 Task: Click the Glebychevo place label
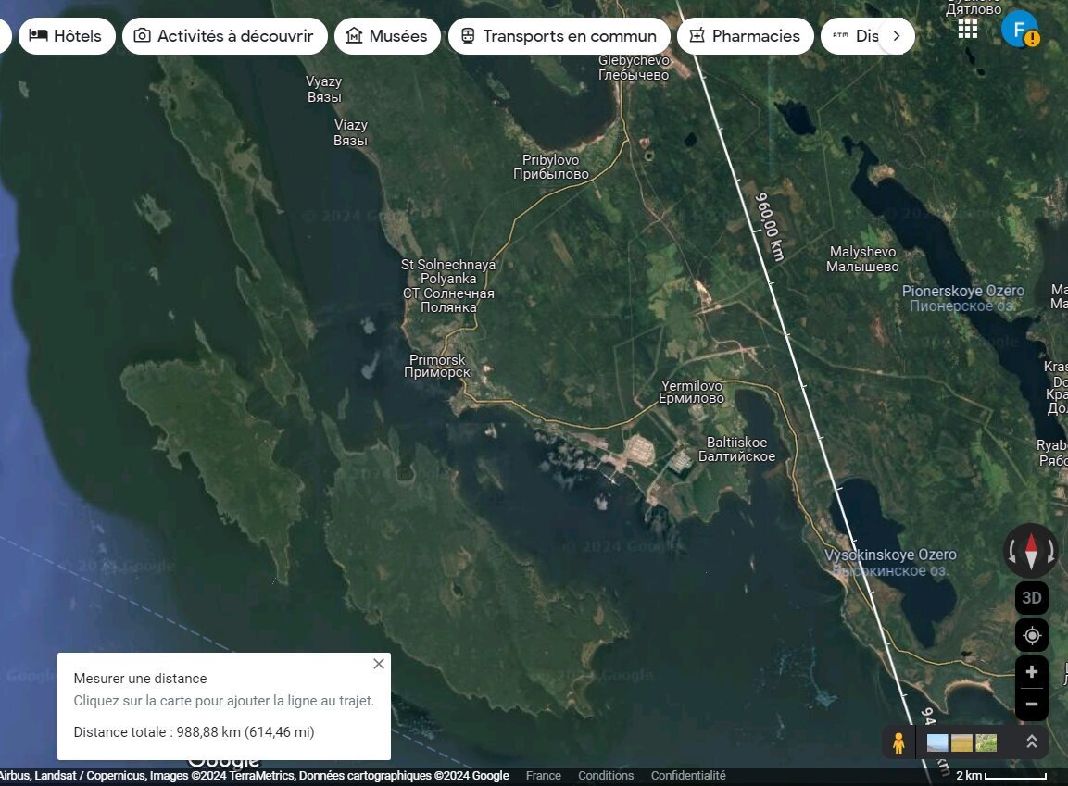[x=634, y=68]
